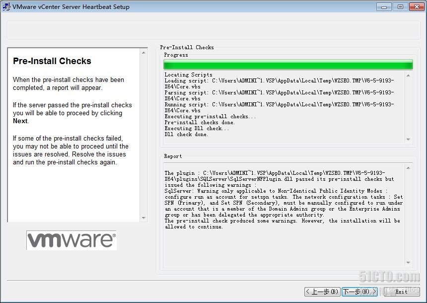Click "Dll check done." log line
This screenshot has width=427, height=303.
tap(186, 135)
